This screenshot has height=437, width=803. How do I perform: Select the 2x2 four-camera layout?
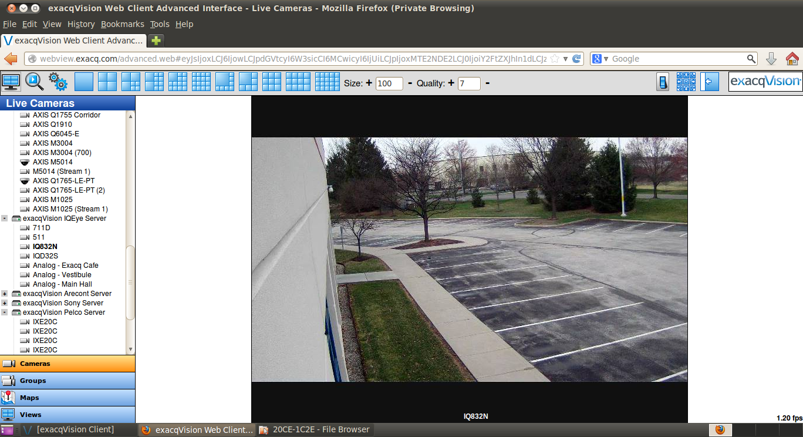(107, 82)
